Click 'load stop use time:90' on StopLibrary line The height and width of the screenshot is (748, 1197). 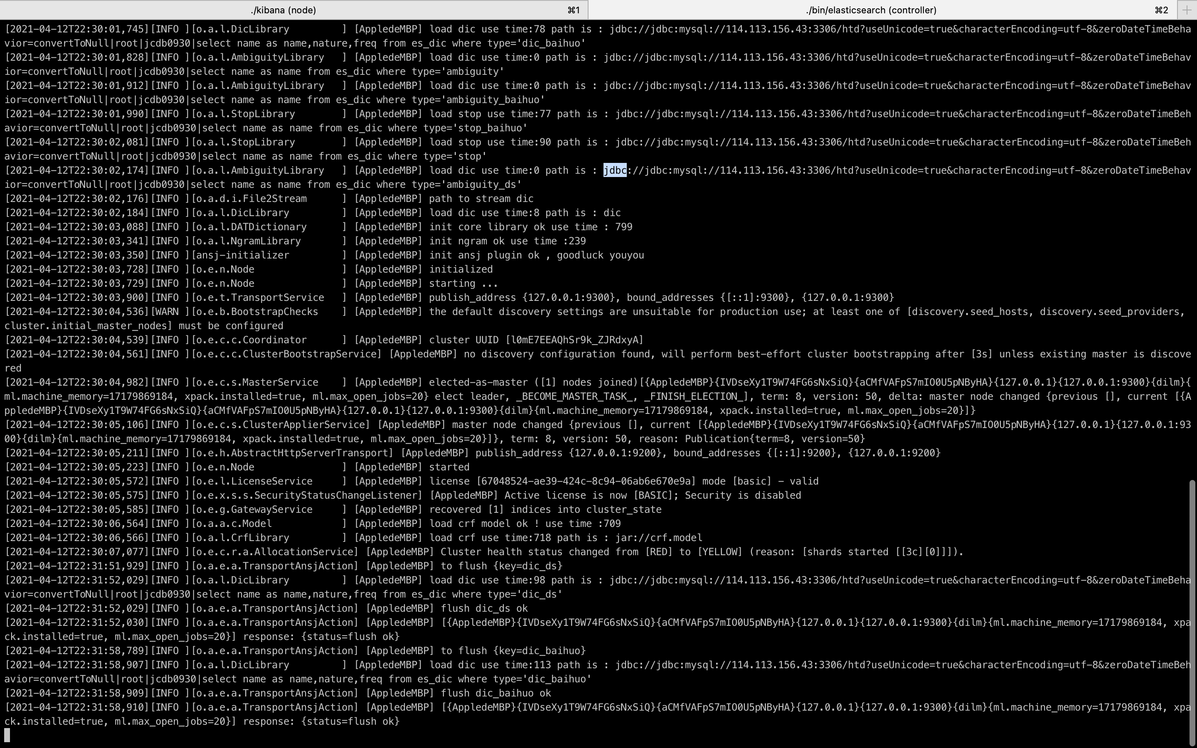coord(490,142)
